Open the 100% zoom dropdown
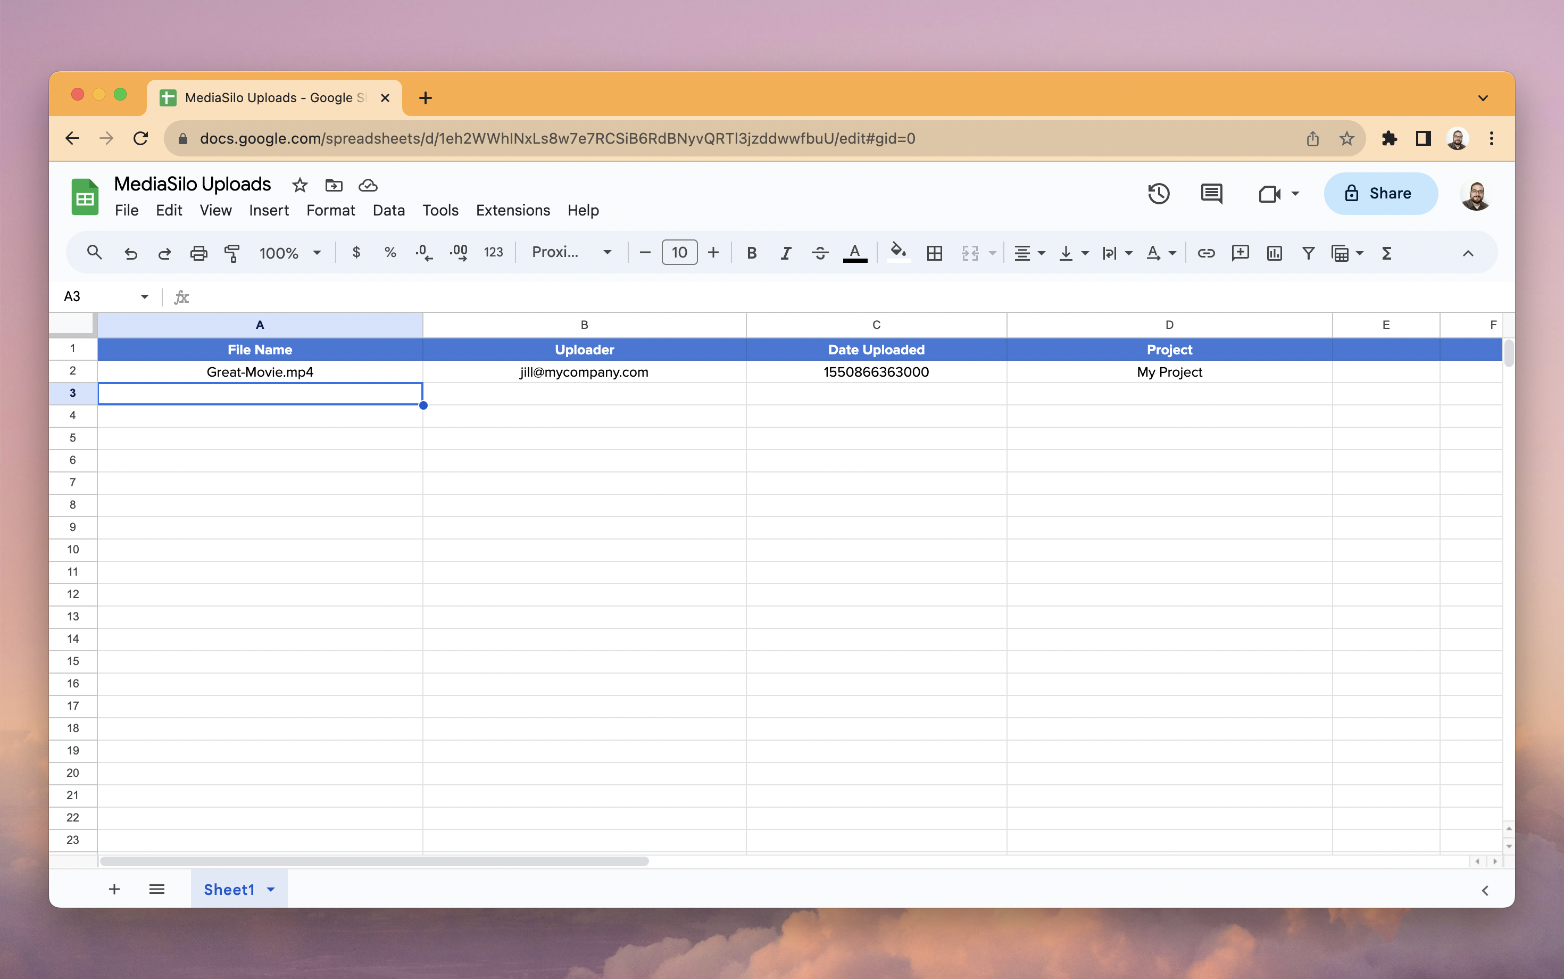The image size is (1564, 979). click(290, 253)
